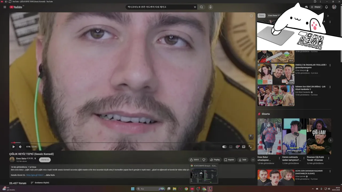Open the Oluştur create button
This screenshot has height=192, width=342.
(x=315, y=7)
